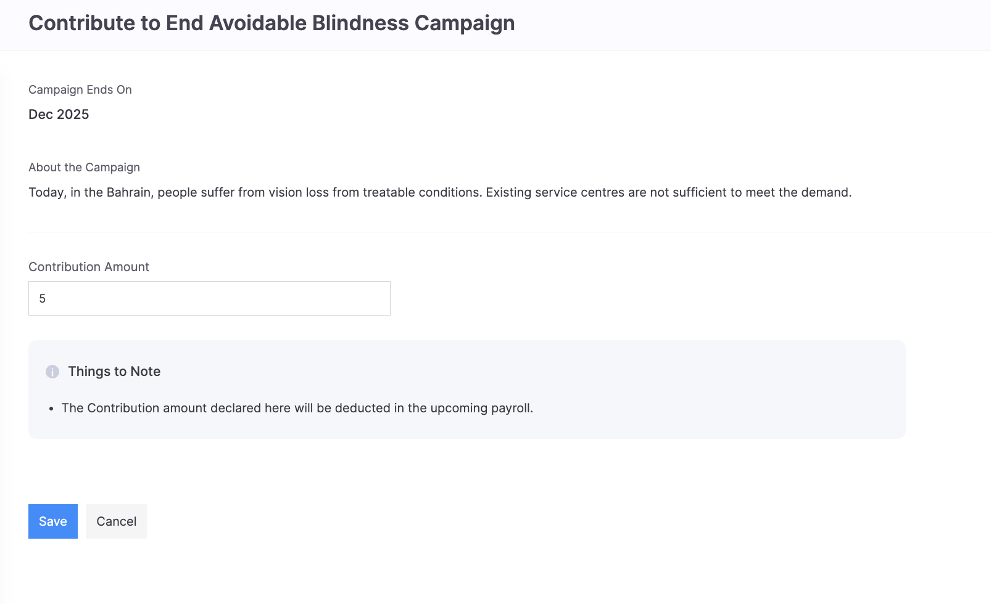Click the Contribution Amount label
The height and width of the screenshot is (604, 991).
click(89, 267)
